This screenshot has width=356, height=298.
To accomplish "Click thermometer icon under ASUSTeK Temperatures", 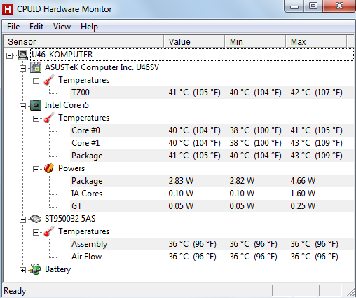I will [49, 80].
